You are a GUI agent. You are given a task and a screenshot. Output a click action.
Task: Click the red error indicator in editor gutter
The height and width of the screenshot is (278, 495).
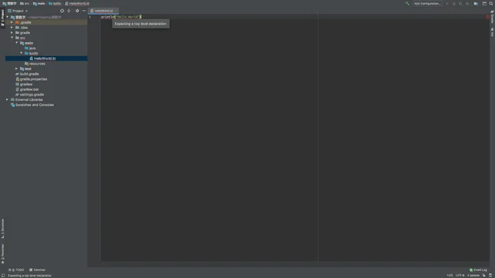[x=488, y=17]
